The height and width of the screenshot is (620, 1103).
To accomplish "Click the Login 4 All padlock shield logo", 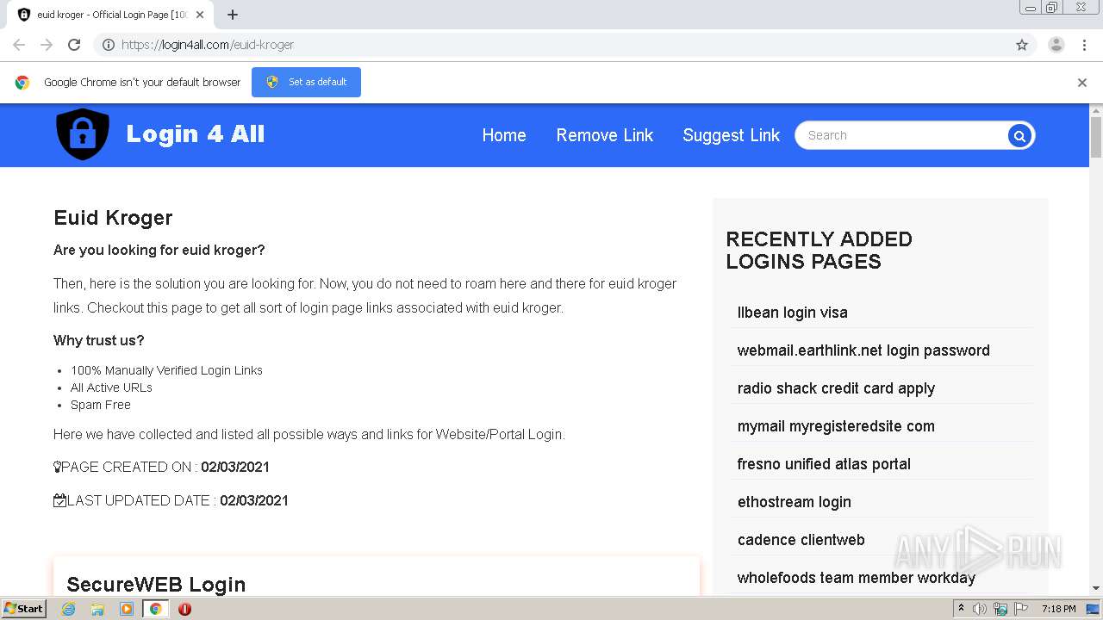I will [x=83, y=134].
